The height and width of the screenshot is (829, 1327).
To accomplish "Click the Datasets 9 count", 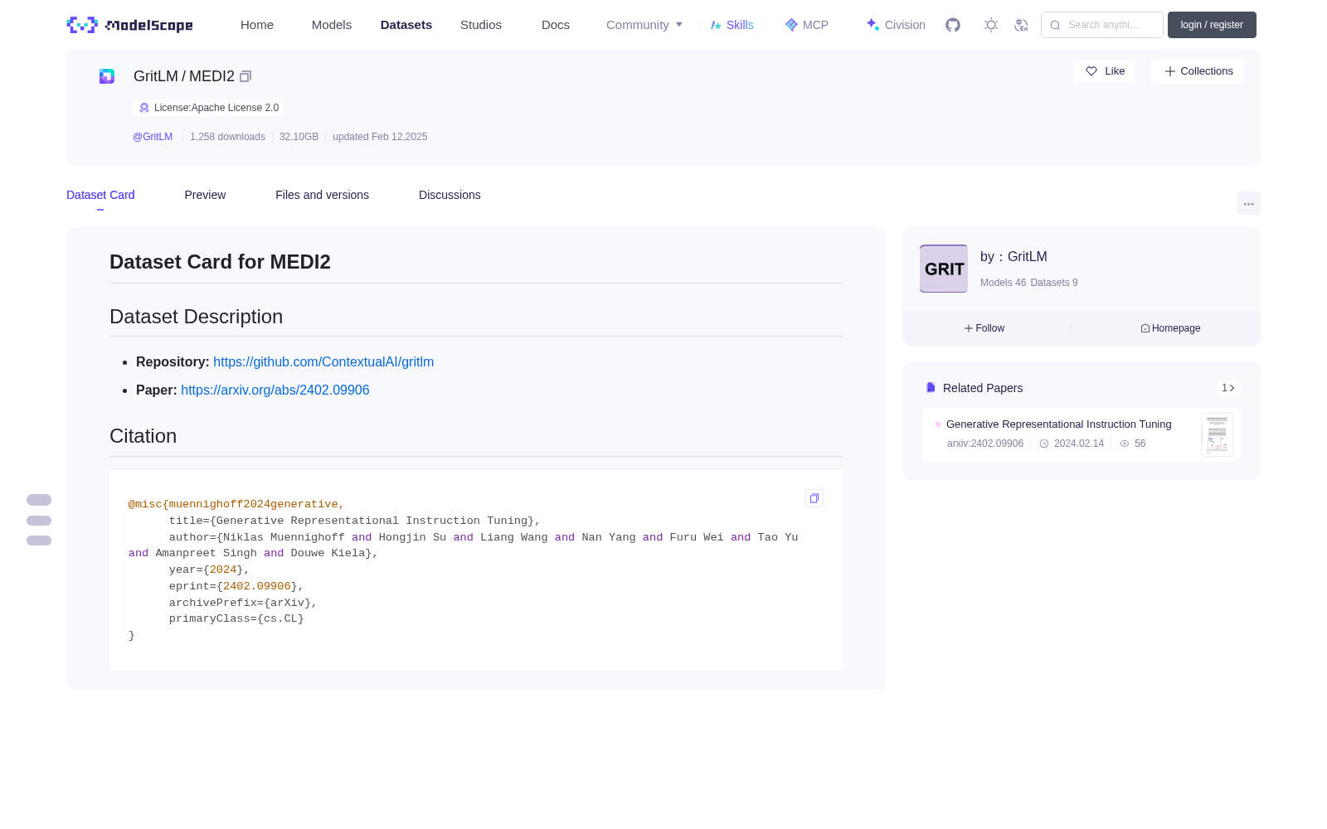I will (x=1054, y=283).
